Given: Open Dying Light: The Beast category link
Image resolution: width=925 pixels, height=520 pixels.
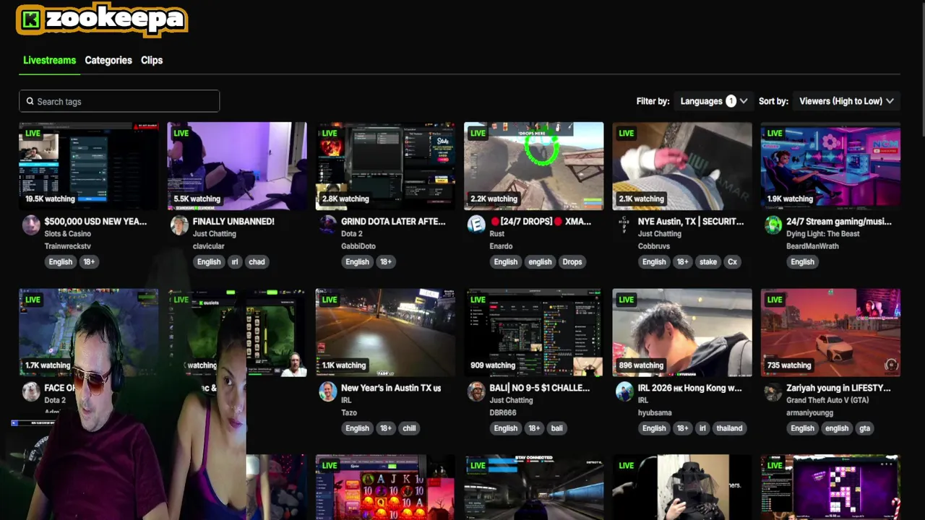Looking at the screenshot, I should point(825,234).
